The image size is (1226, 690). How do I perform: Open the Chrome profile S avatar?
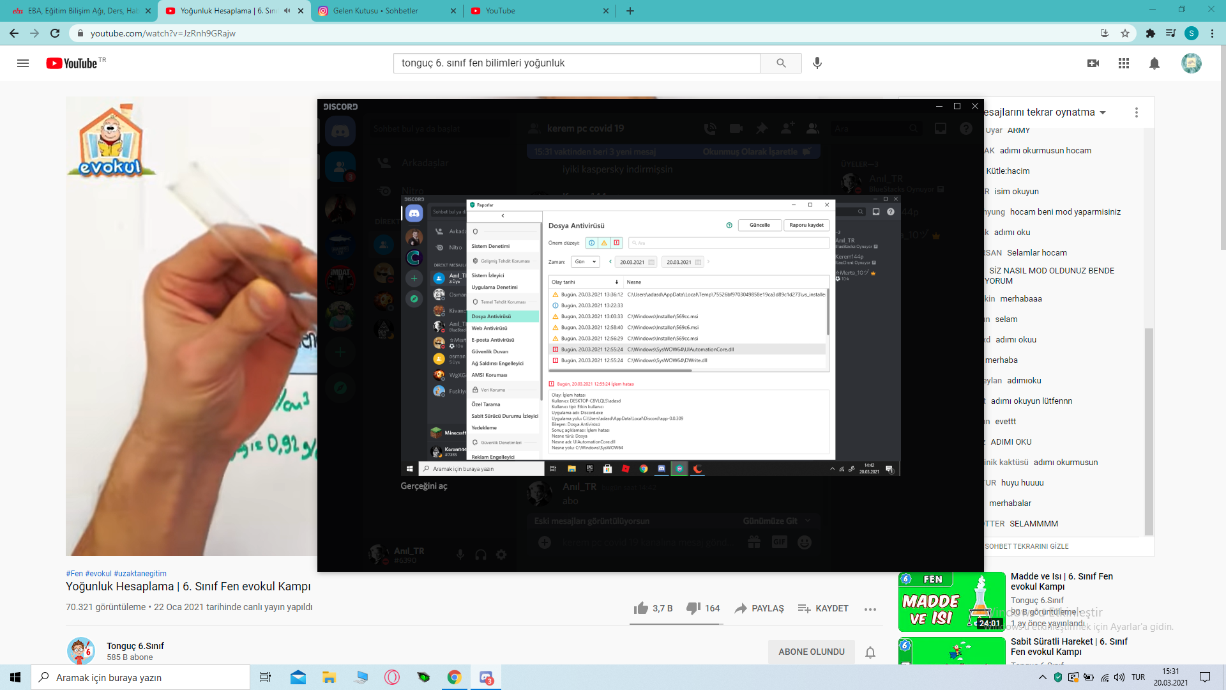(x=1192, y=33)
